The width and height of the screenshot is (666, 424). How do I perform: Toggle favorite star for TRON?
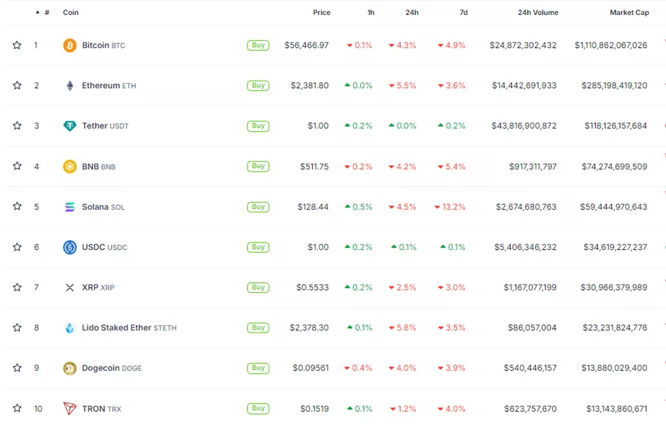[17, 408]
